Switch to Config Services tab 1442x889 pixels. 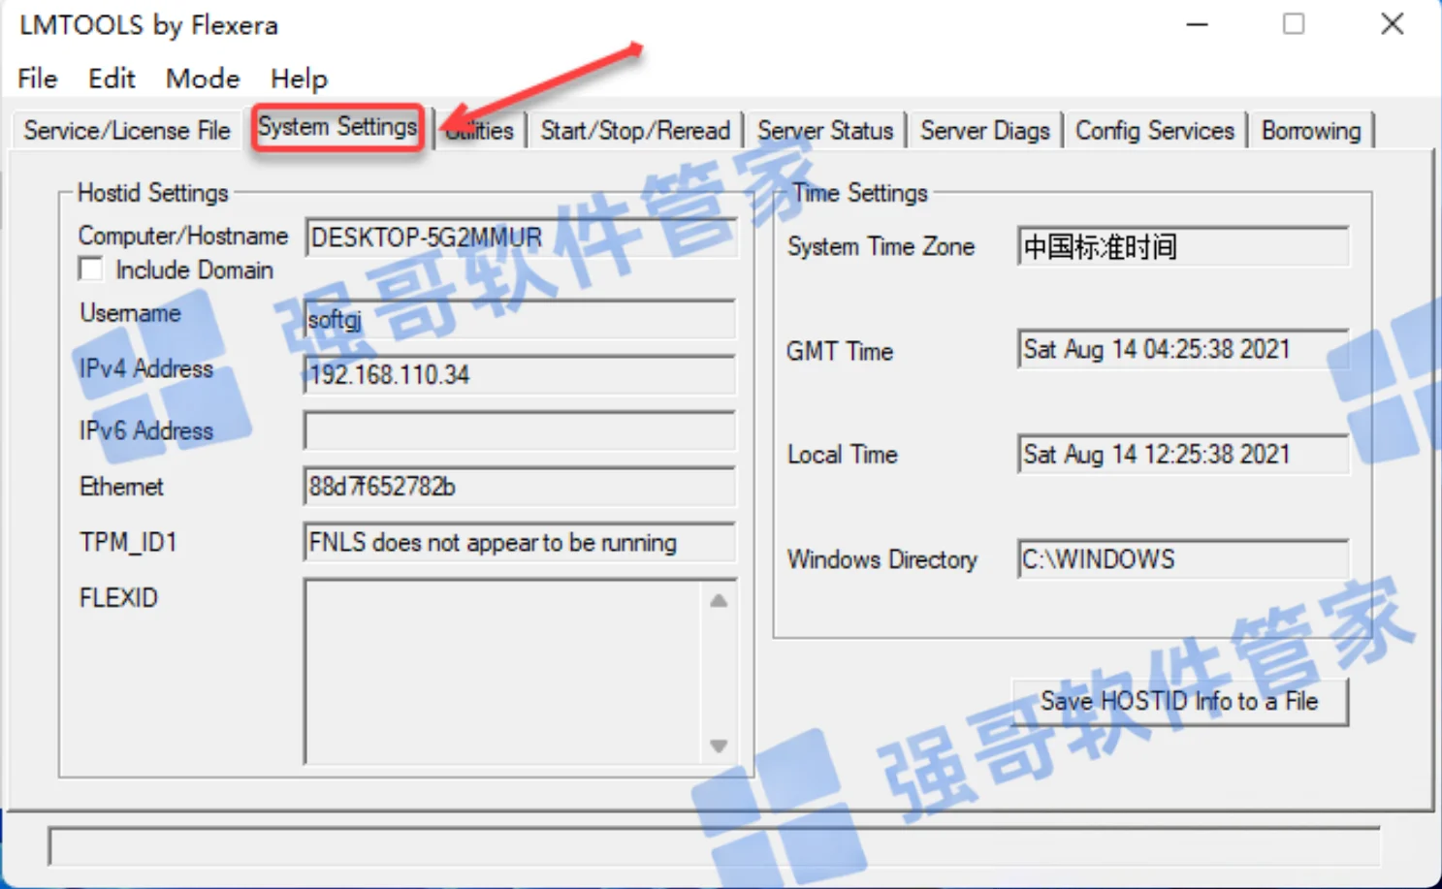click(x=1155, y=130)
